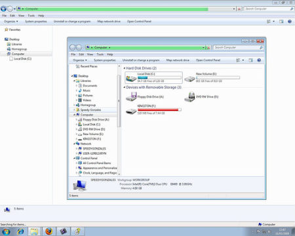
Task: Select All Control Panel Items in front tree
Action: [94, 163]
